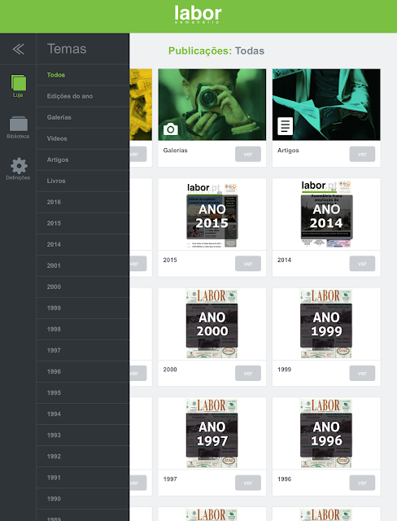Open ANO 2000 cover thumbnail
397x521 pixels.
tap(212, 323)
